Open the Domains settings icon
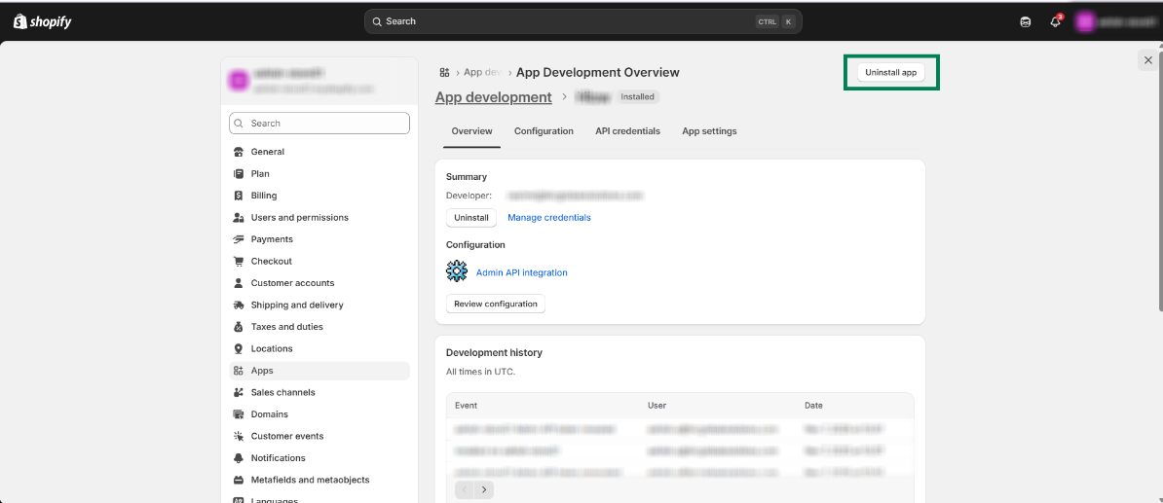1163x503 pixels. click(x=239, y=414)
